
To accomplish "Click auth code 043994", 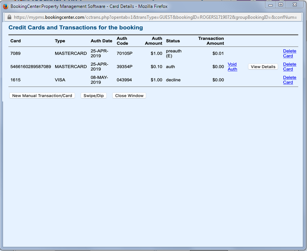I will click(124, 80).
